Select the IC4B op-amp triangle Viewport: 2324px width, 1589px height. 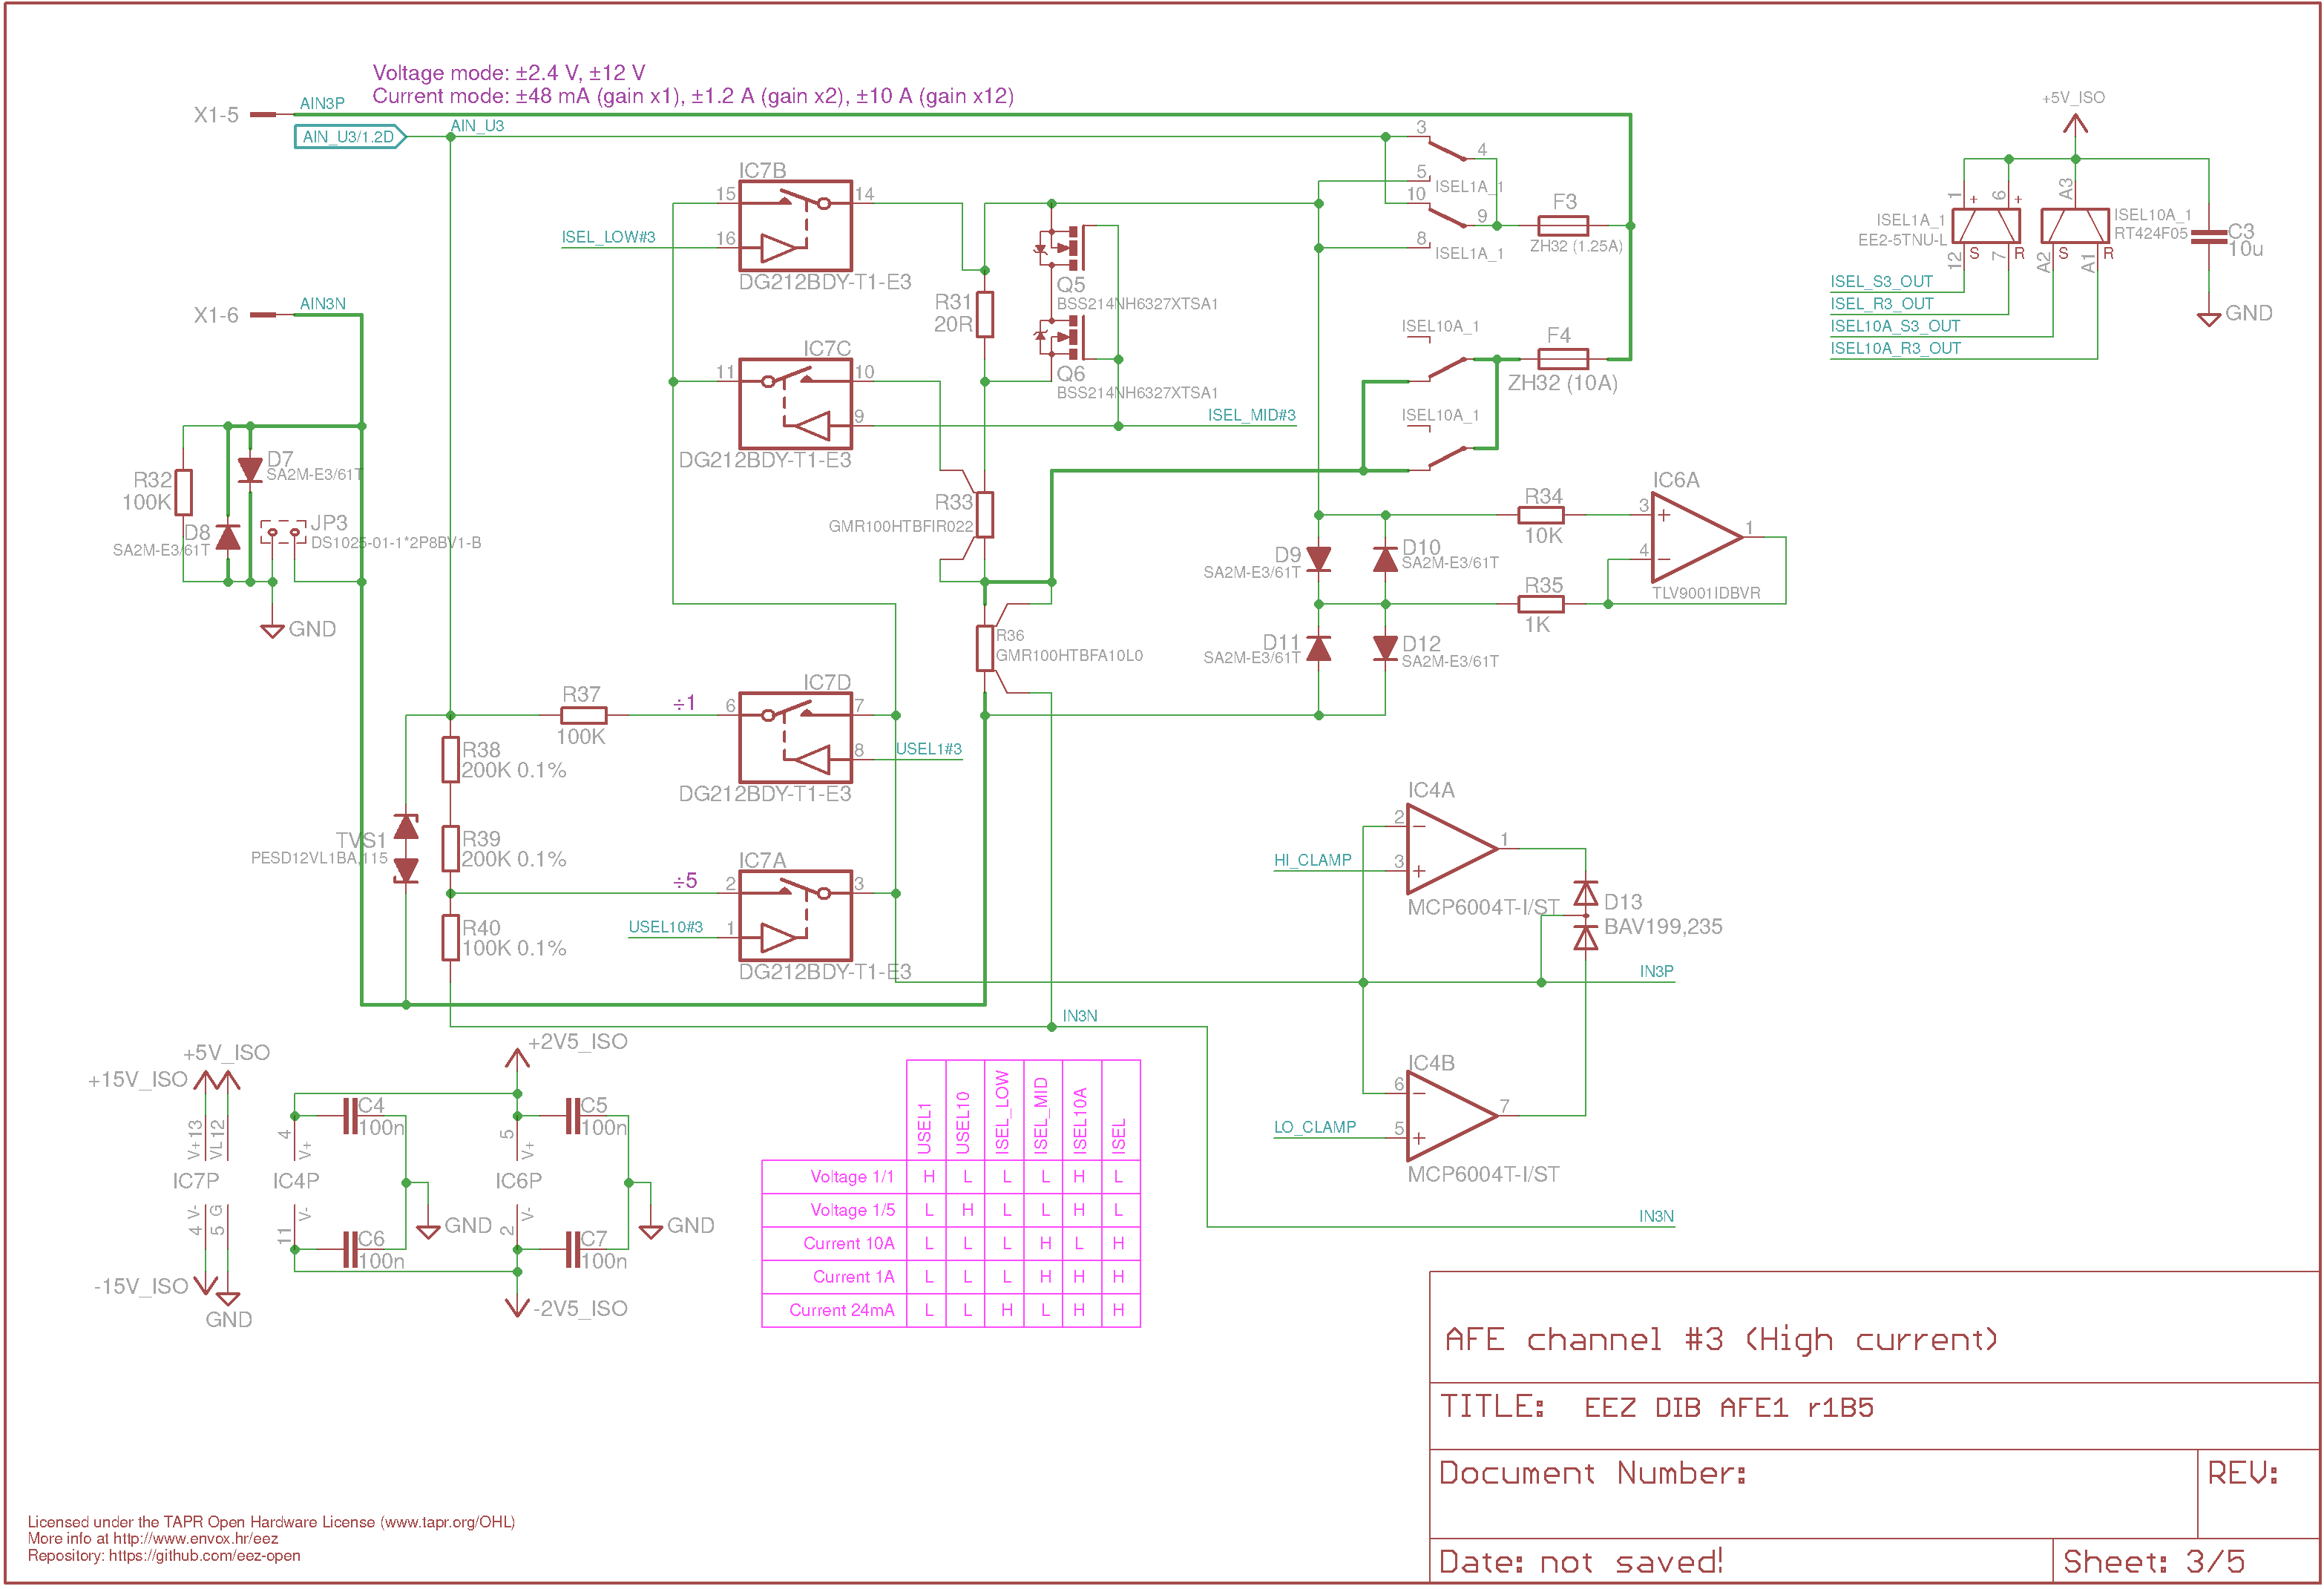click(1452, 1116)
